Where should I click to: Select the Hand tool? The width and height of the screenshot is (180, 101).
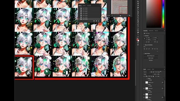[x=138, y=32]
